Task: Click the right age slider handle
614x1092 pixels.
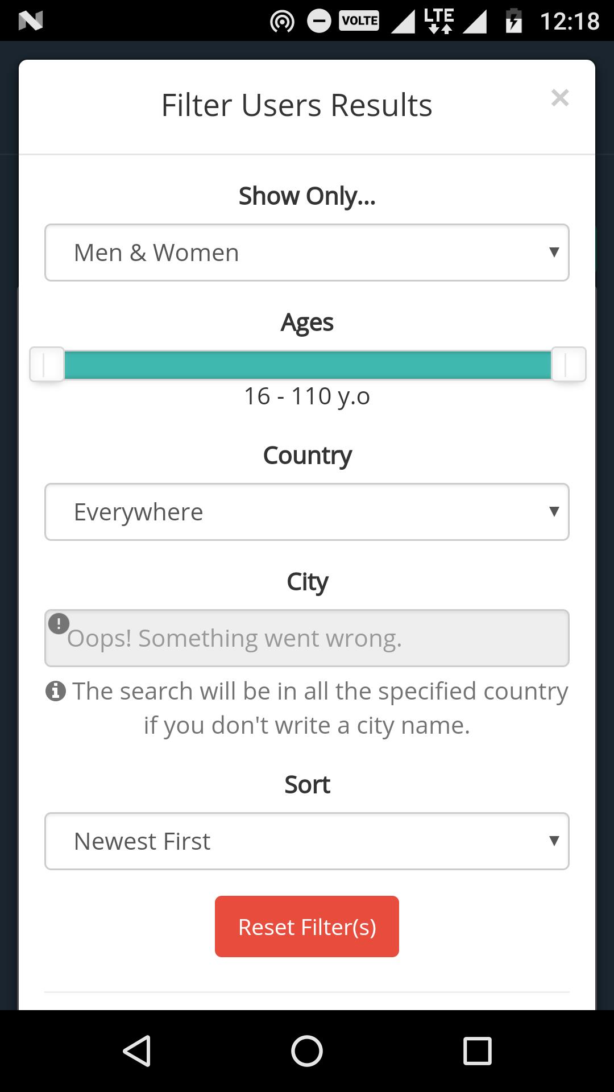Action: point(569,364)
